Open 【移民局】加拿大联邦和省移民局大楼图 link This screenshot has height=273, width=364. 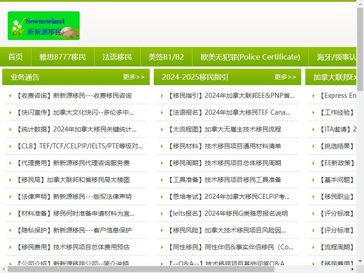point(73,180)
